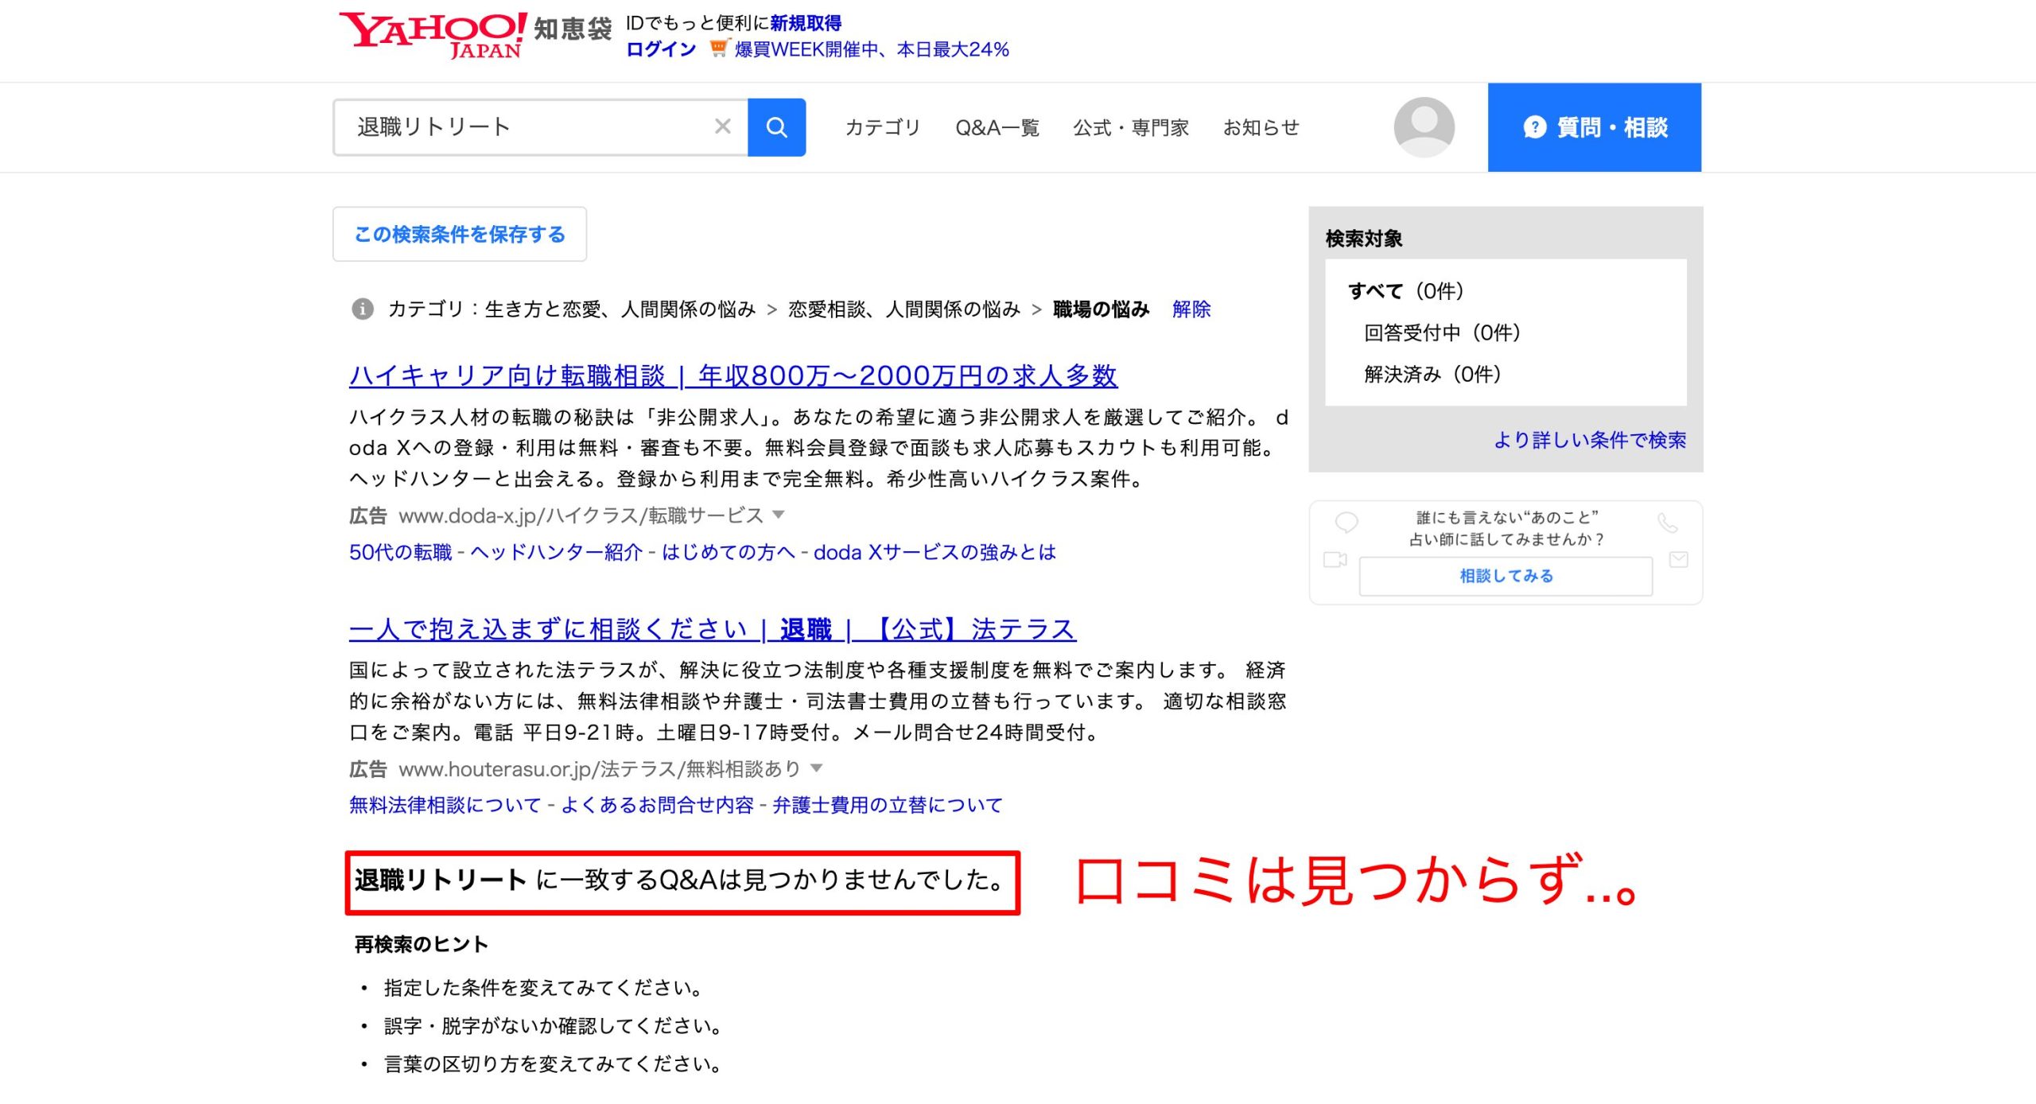
Task: Click www.doda-x.jp ad URL text
Action: pyautogui.click(x=581, y=515)
